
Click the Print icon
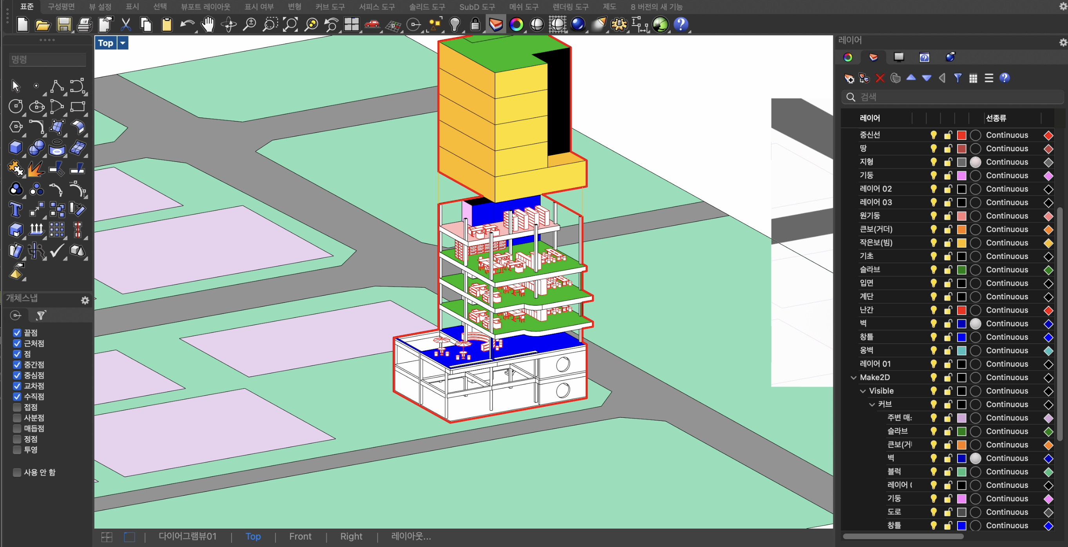[85, 24]
